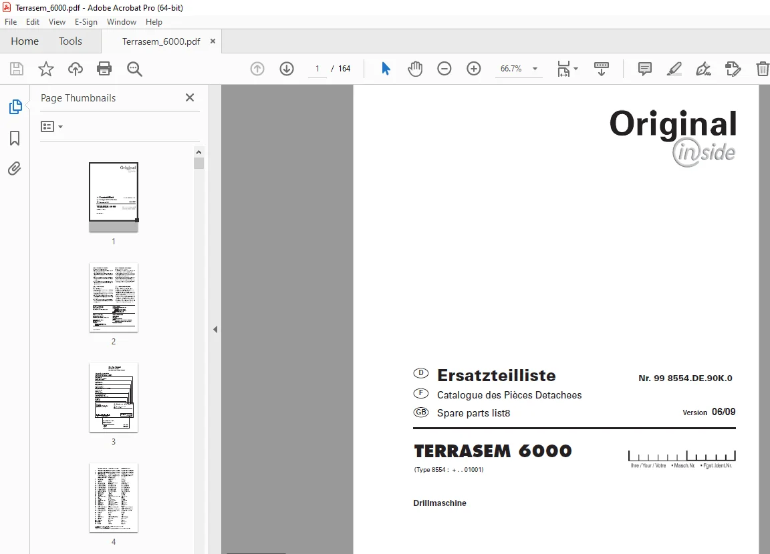Print the document with printer icon

[x=104, y=69]
